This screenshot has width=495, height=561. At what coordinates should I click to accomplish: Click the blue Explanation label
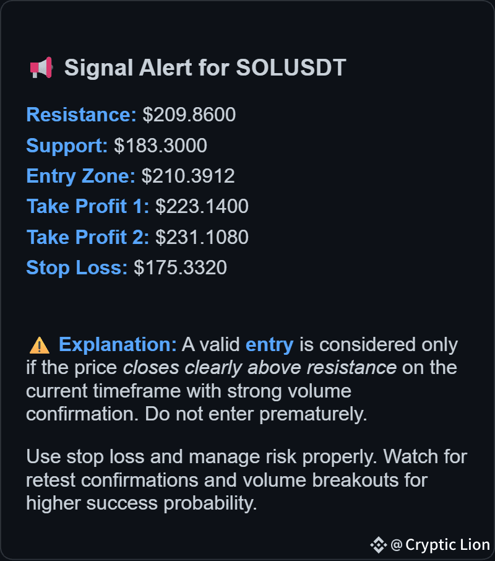pos(118,344)
